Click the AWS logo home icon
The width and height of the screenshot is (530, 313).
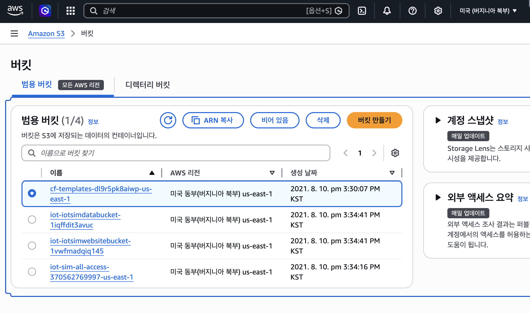[x=15, y=11]
